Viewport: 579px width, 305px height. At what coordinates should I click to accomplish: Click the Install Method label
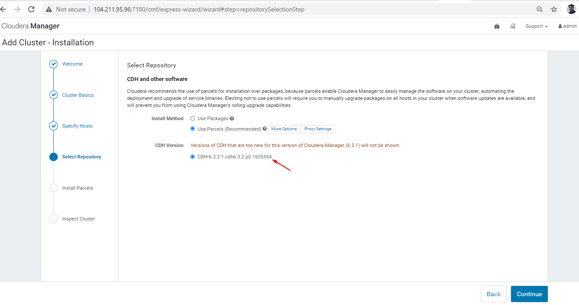pyautogui.click(x=167, y=118)
